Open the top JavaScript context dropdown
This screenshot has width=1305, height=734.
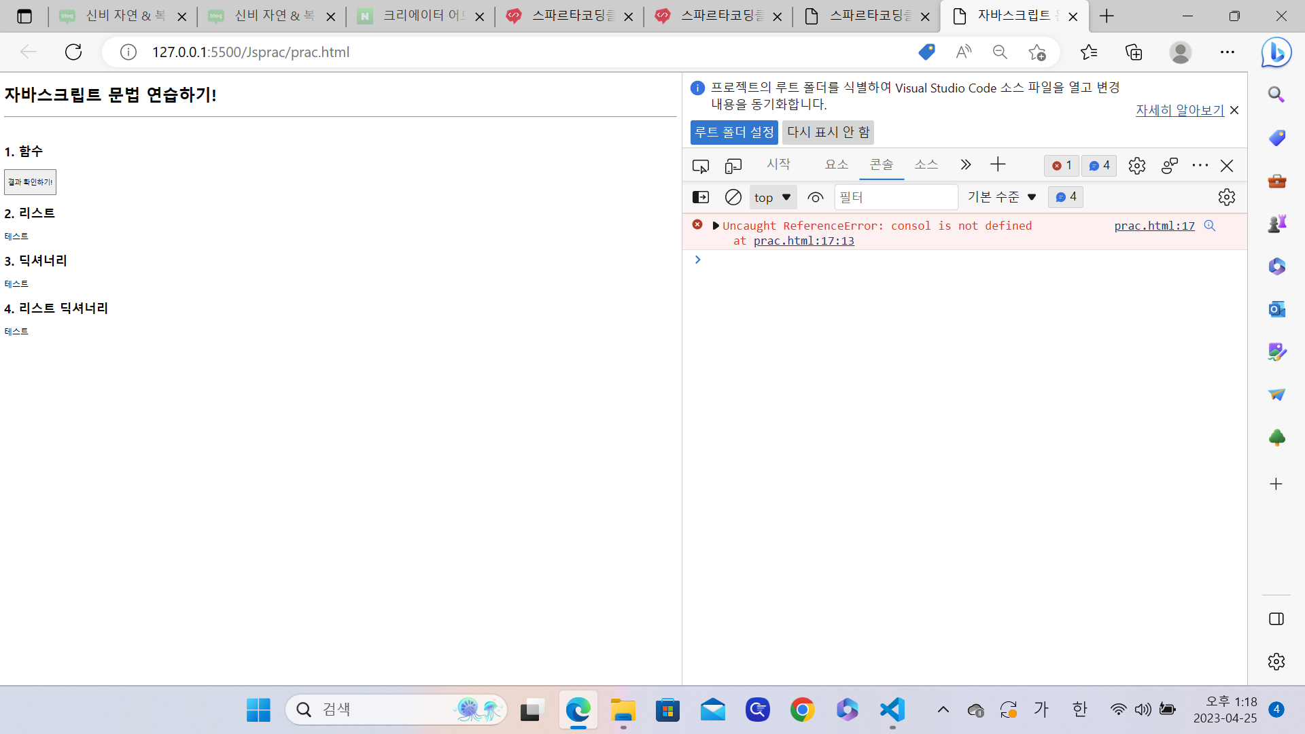tap(773, 197)
